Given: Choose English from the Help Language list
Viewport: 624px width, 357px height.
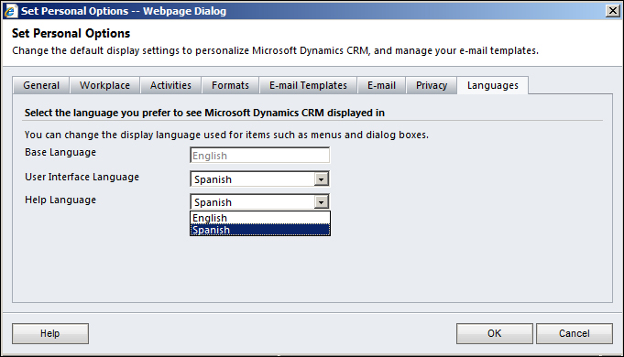Looking at the screenshot, I should pyautogui.click(x=260, y=218).
